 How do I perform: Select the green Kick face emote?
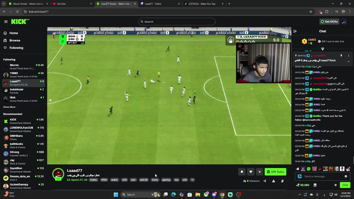click(x=309, y=169)
